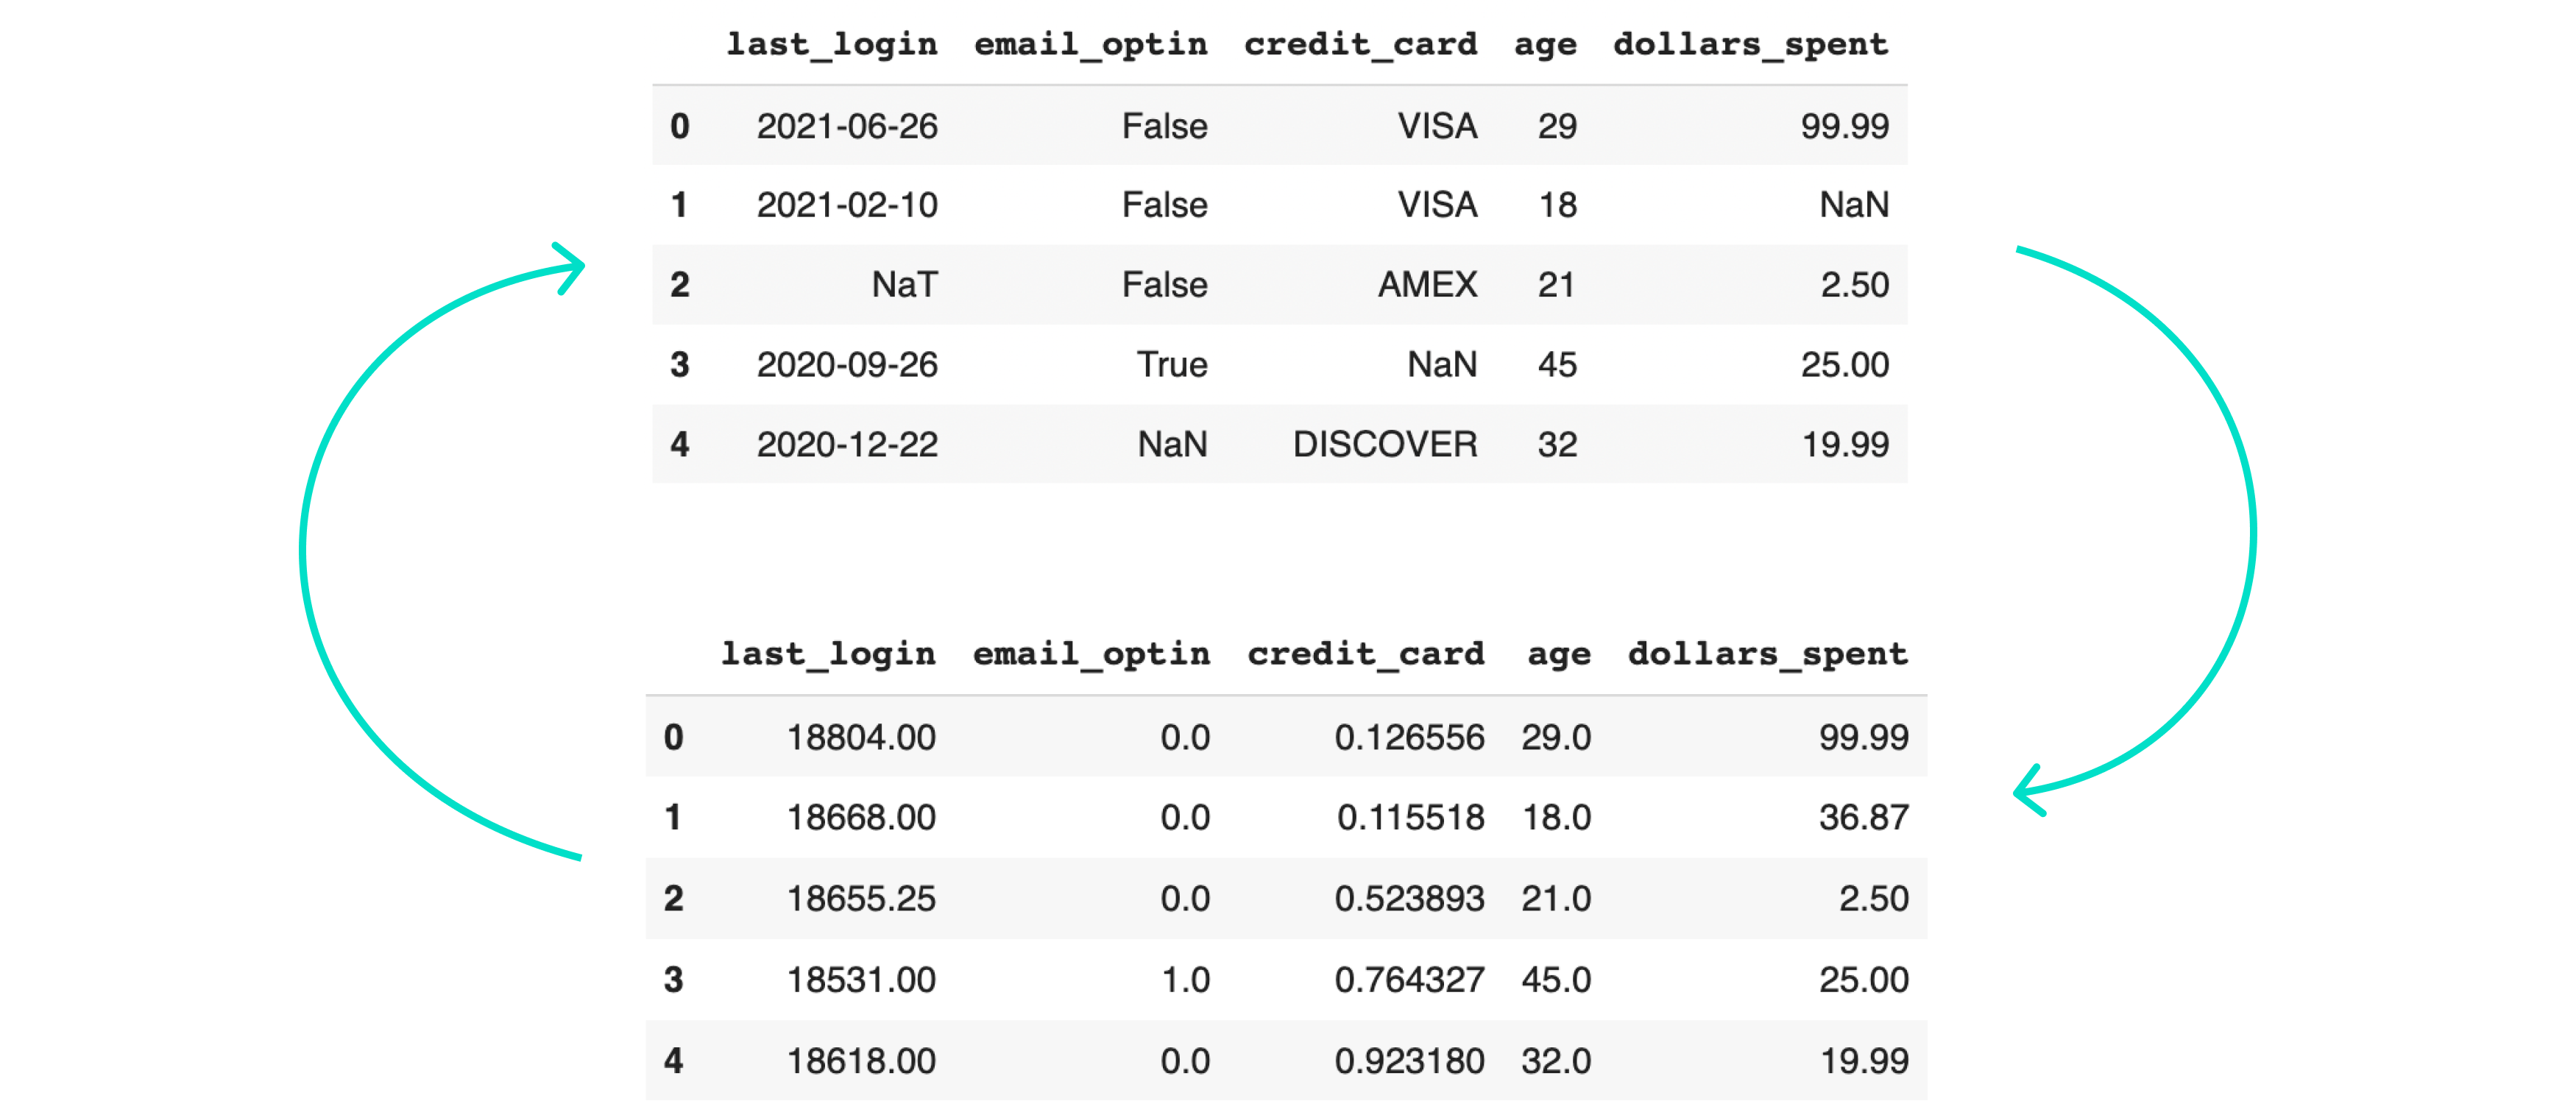This screenshot has width=2576, height=1104.
Task: Select the 45.0 age value
Action: pos(1556,980)
